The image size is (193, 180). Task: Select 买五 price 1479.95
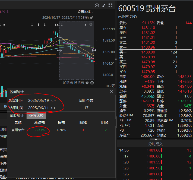tap(148, 72)
